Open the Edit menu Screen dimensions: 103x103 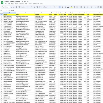[x=9, y=4]
